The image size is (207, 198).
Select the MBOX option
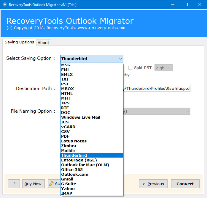92,89
